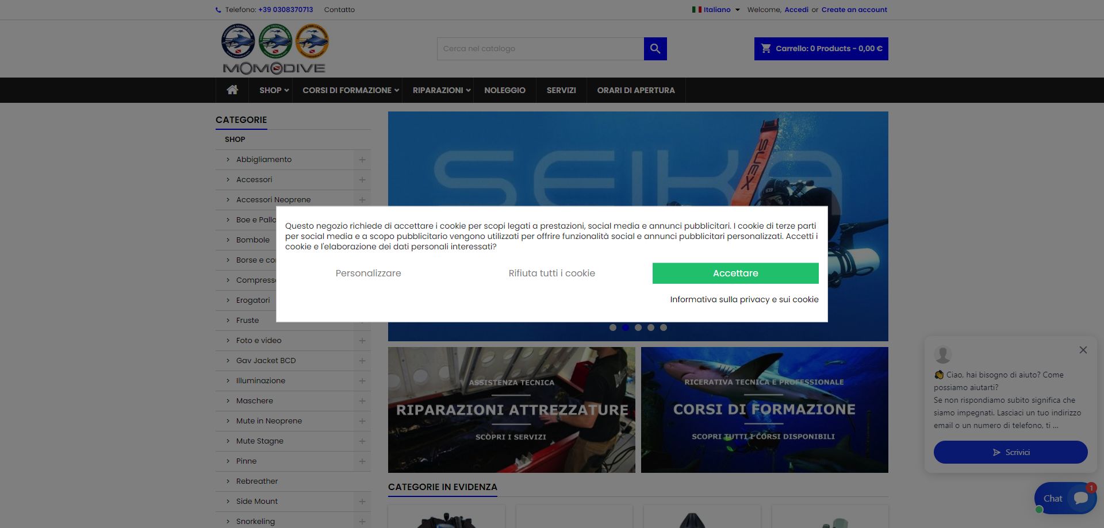The width and height of the screenshot is (1104, 528).
Task: Expand the Maschere category
Action: pyautogui.click(x=362, y=401)
